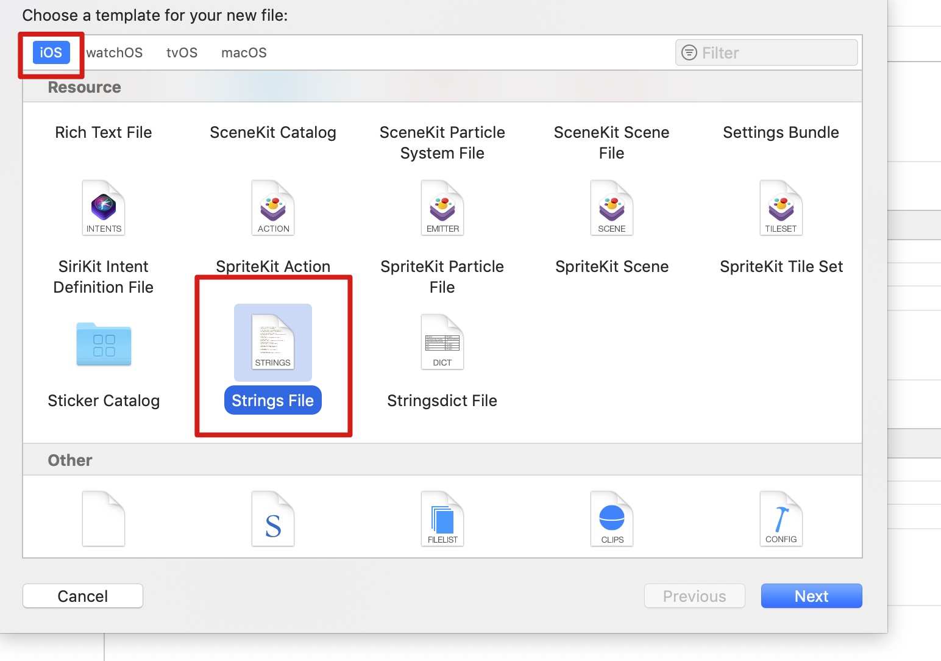Click the Strings File template icon
This screenshot has width=941, height=661.
(x=273, y=342)
